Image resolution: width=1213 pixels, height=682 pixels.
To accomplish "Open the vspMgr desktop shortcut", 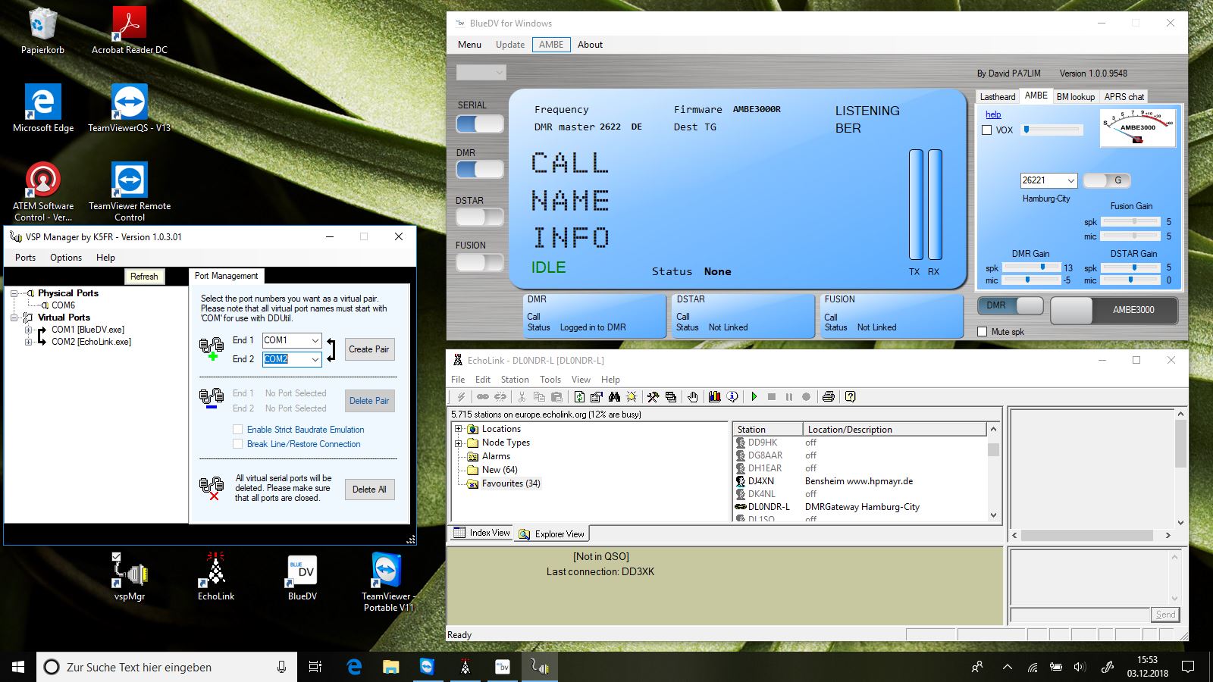I will tap(130, 577).
